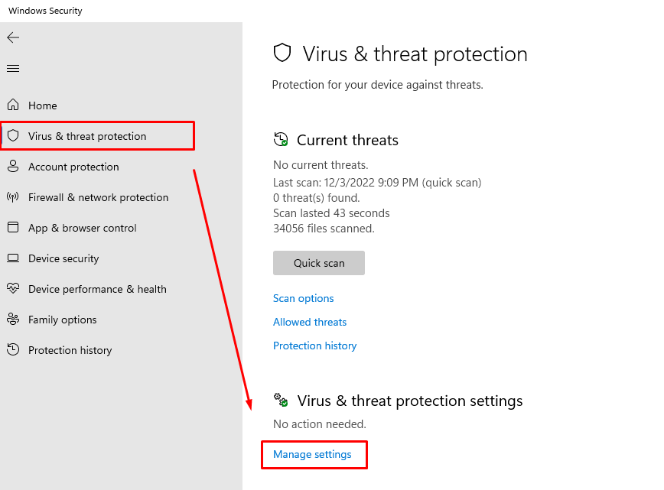The height and width of the screenshot is (490, 664).
Task: Go to Device performance & health
Action: click(97, 289)
